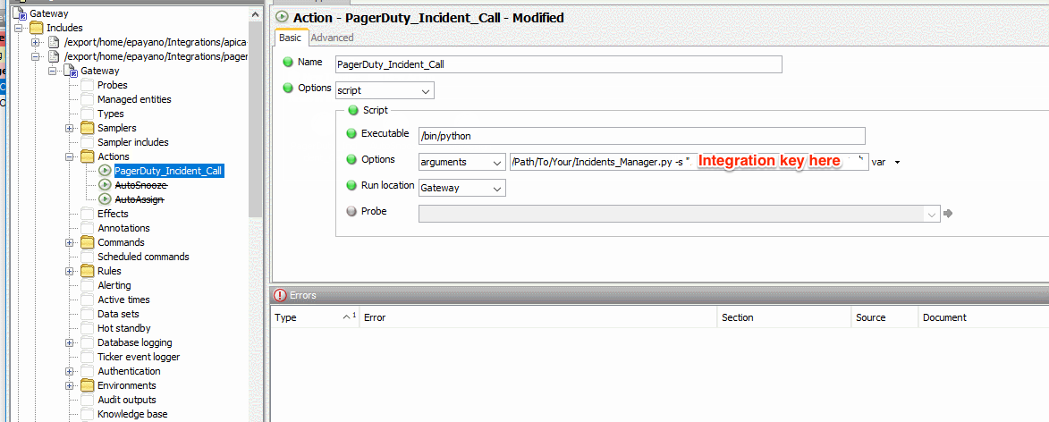
Task: Click the Environments folder icon
Action: [87, 385]
